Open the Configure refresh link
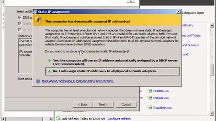This screenshot has height=121, width=216. pos(119,119)
